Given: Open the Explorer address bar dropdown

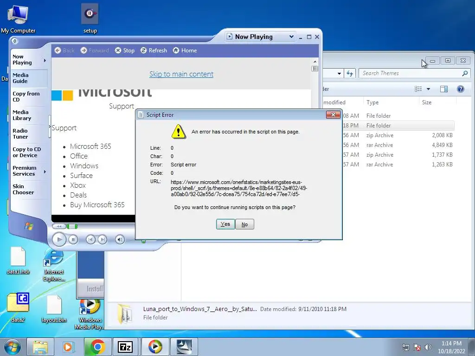Looking at the screenshot, I should (x=339, y=73).
